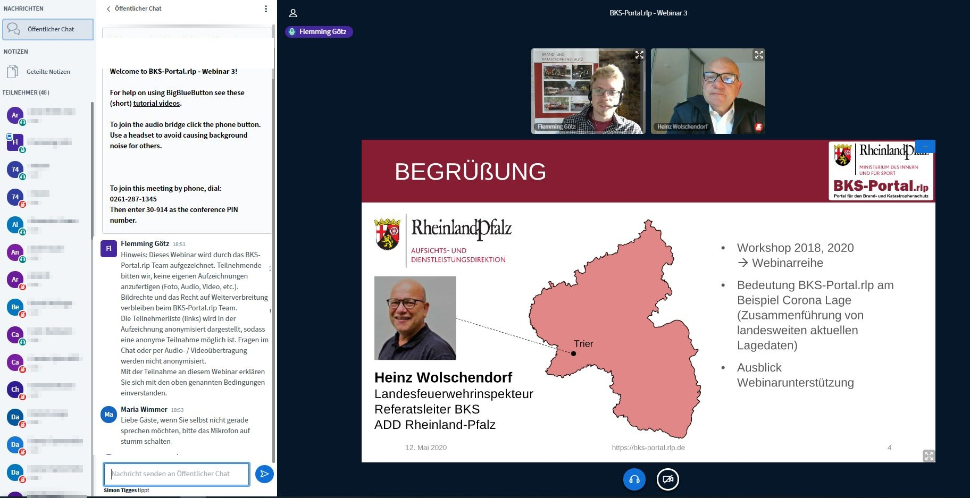Click the chat panel vertical scrollbar
The height and width of the screenshot is (498, 970).
click(273, 239)
